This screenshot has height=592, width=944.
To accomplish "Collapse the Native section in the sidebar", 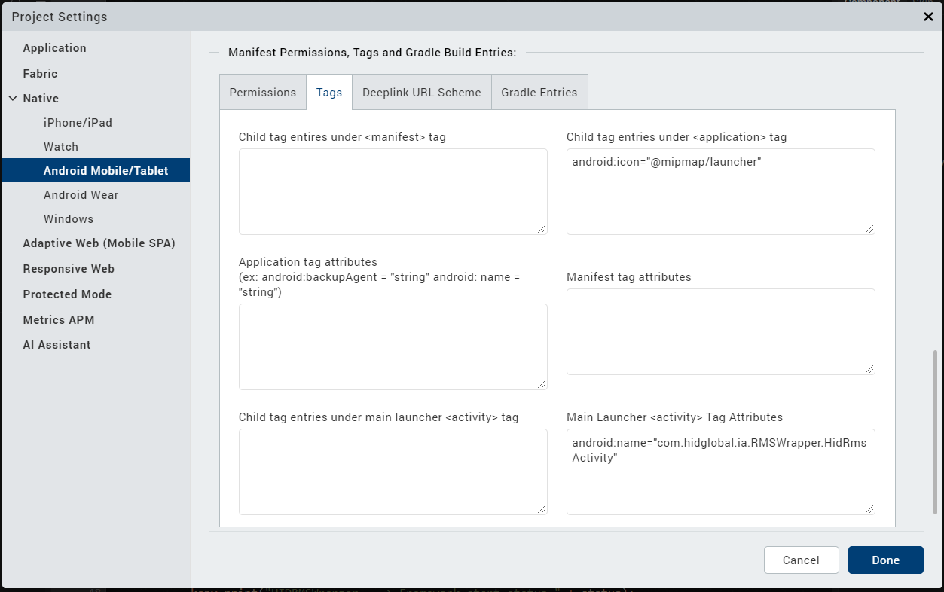I will pyautogui.click(x=12, y=98).
